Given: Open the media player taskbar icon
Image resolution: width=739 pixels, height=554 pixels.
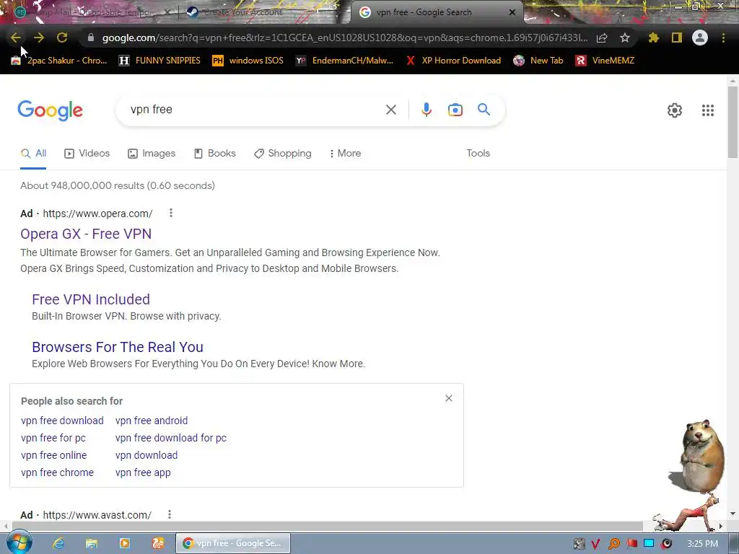Looking at the screenshot, I should (125, 543).
